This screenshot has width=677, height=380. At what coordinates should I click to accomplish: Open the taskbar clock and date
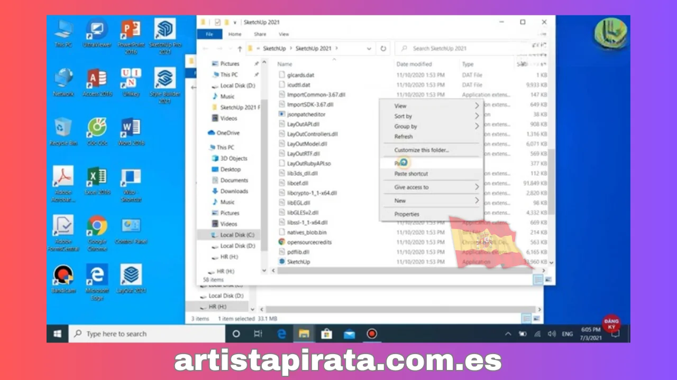[591, 334]
